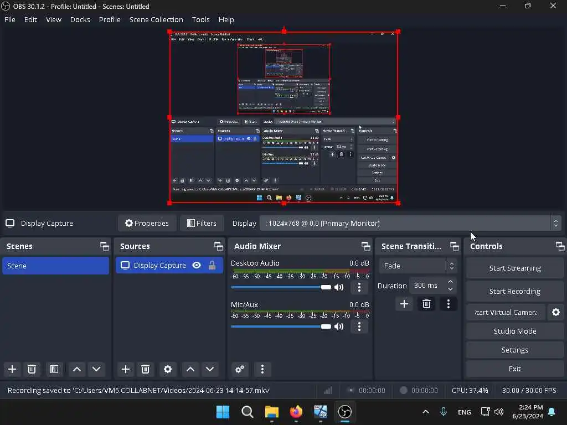Toggle Display Capture visibility eye
Image resolution: width=567 pixels, height=425 pixels.
[197, 266]
